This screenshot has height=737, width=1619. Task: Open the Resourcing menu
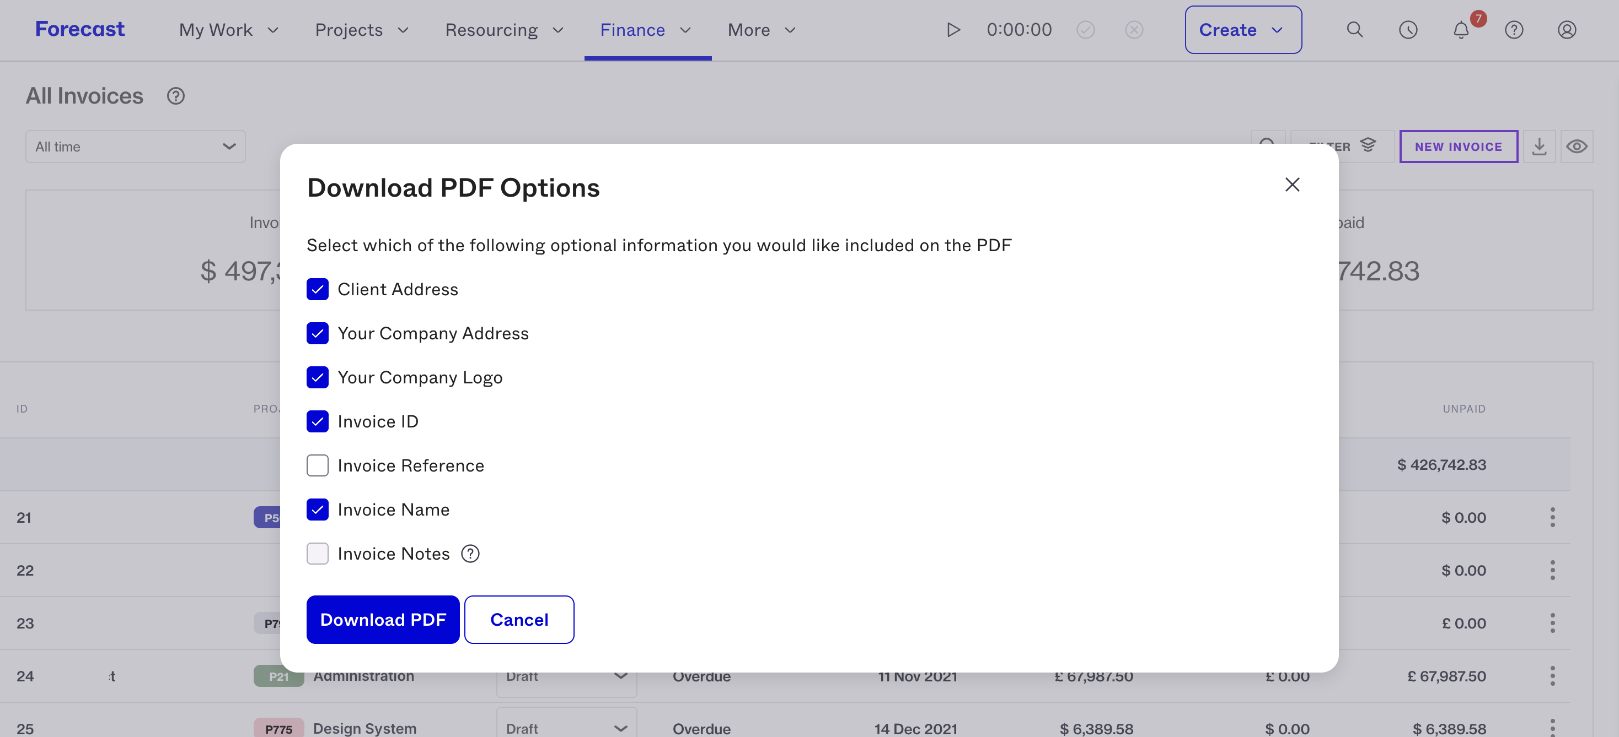pos(505,30)
